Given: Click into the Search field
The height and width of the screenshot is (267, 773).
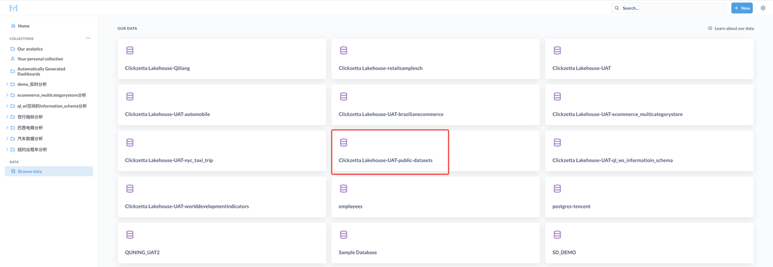Looking at the screenshot, I should (x=670, y=8).
